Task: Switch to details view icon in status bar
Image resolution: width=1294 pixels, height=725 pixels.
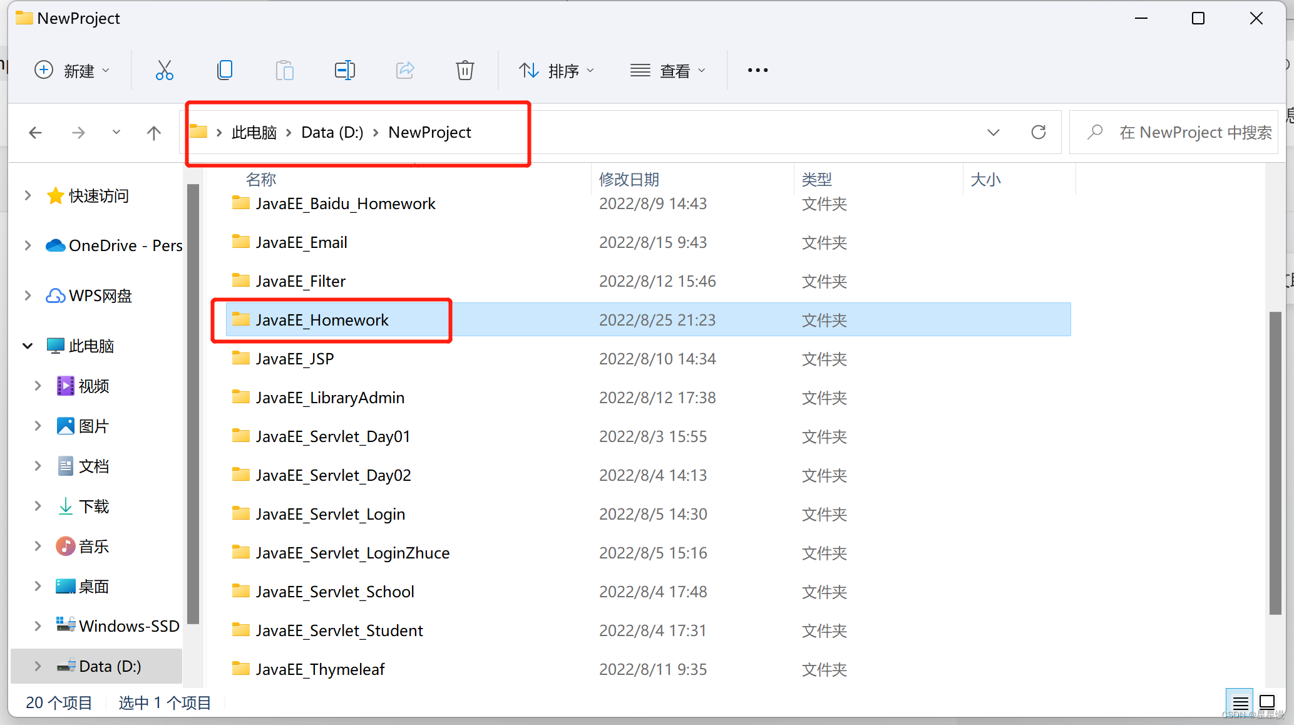Action: pos(1240,702)
